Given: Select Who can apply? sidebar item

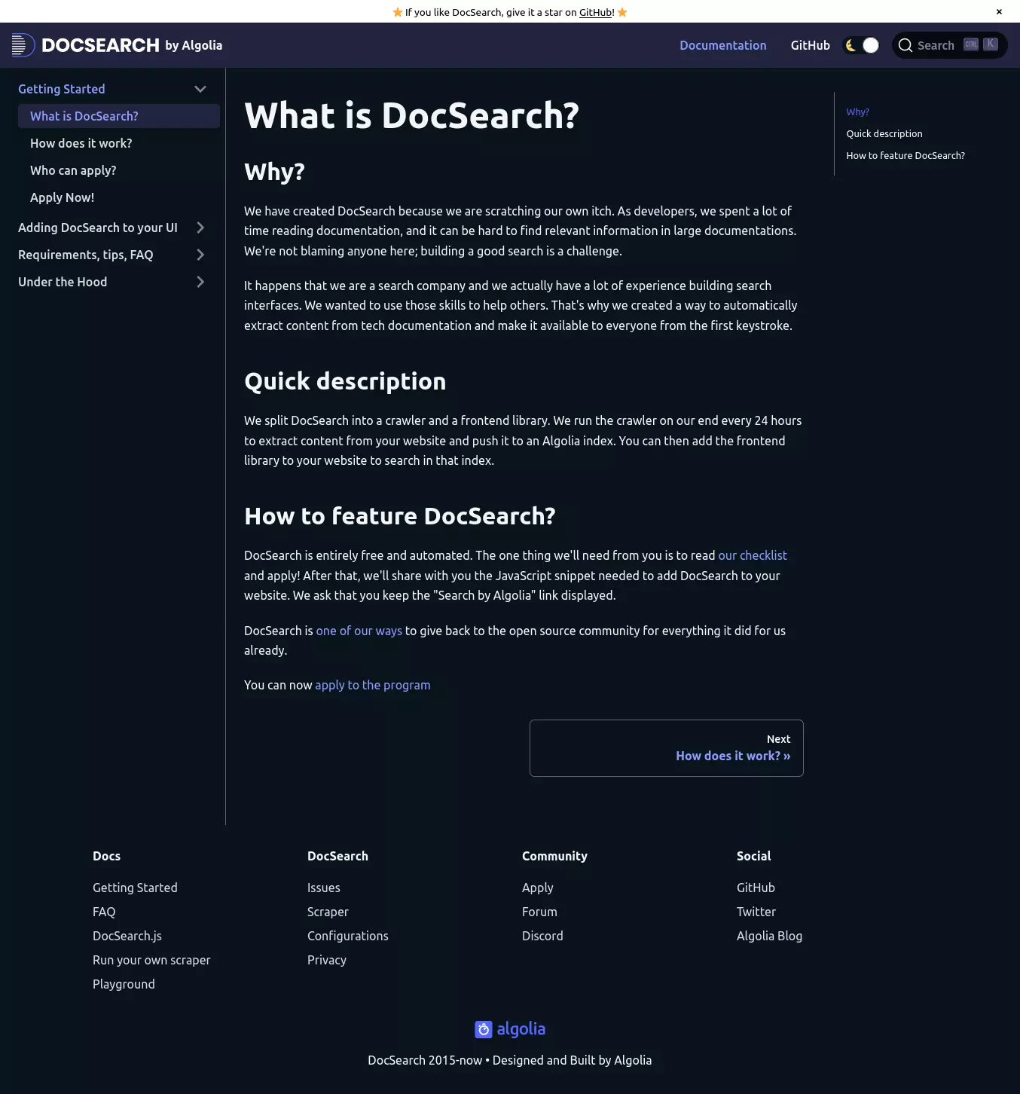Looking at the screenshot, I should tap(119, 170).
